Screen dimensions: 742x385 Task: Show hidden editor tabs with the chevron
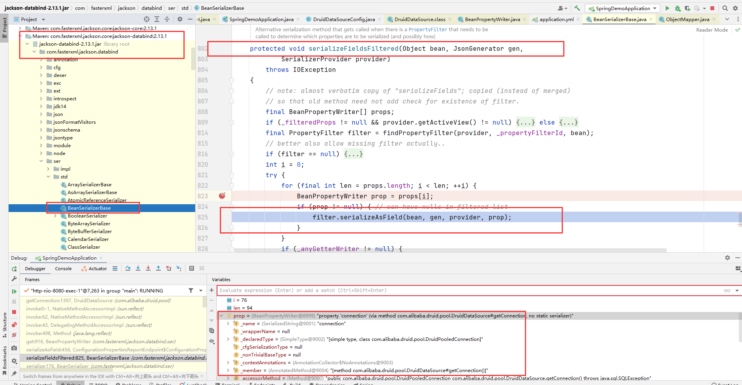[727, 19]
